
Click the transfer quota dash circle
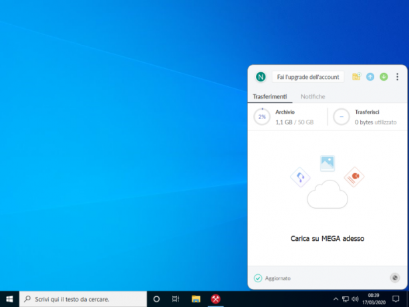click(x=342, y=116)
